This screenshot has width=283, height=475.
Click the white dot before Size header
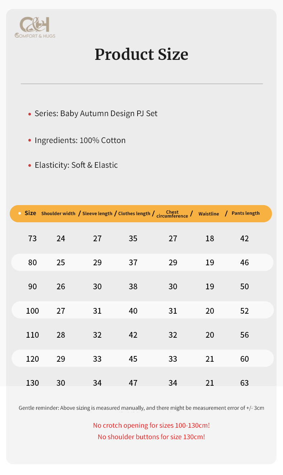[20, 213]
